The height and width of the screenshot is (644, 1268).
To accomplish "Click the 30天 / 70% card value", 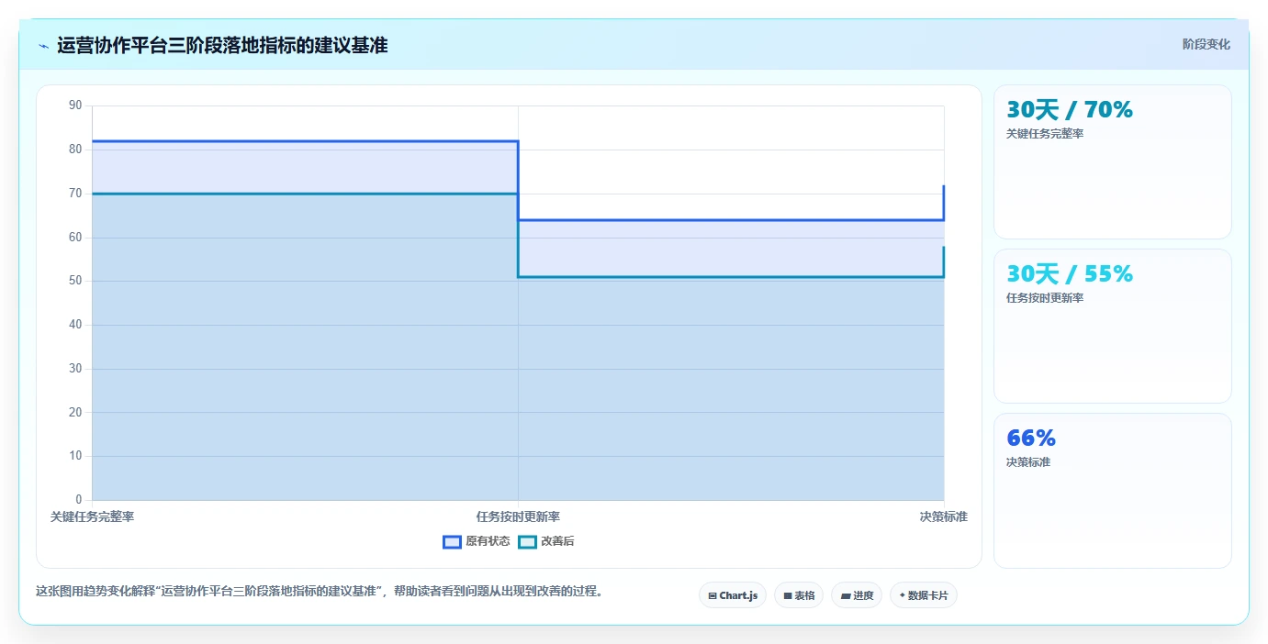I will [x=1070, y=110].
